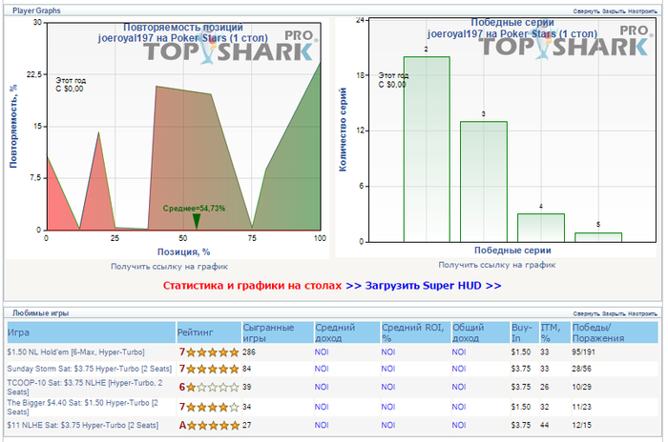
Task: Click NOI total income in TCOOP-10 row
Action: (x=459, y=387)
